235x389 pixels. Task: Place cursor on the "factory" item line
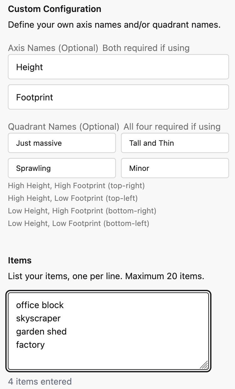(30, 345)
